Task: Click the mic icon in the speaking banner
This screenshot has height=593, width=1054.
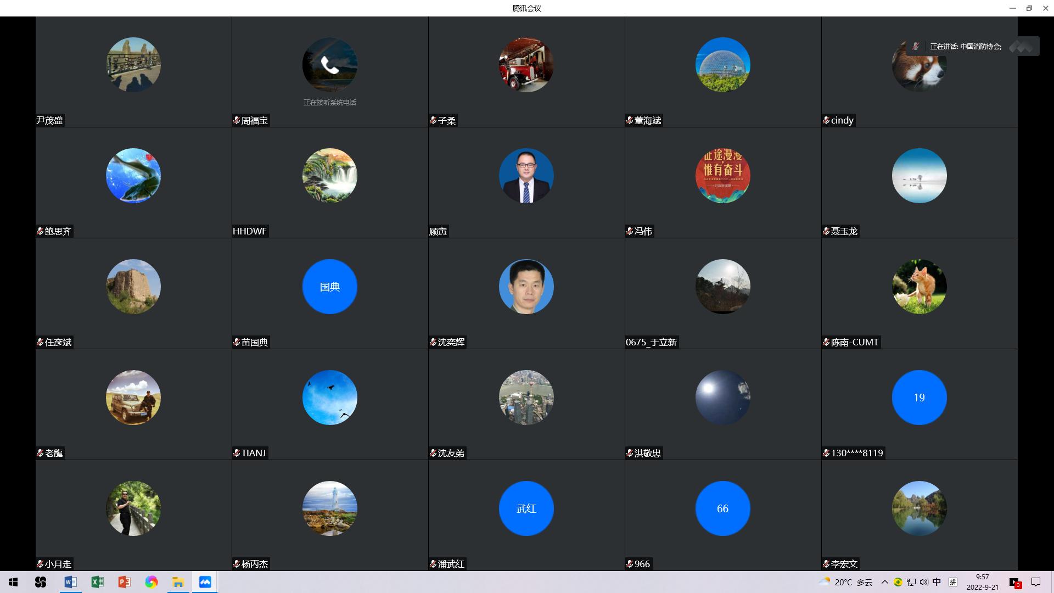Action: pos(915,47)
